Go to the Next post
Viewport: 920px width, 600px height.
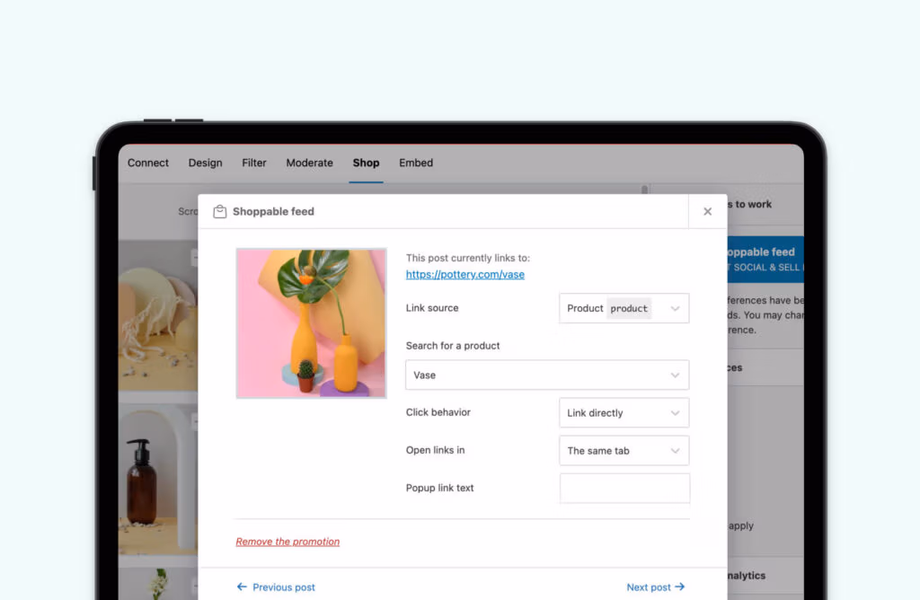[649, 587]
